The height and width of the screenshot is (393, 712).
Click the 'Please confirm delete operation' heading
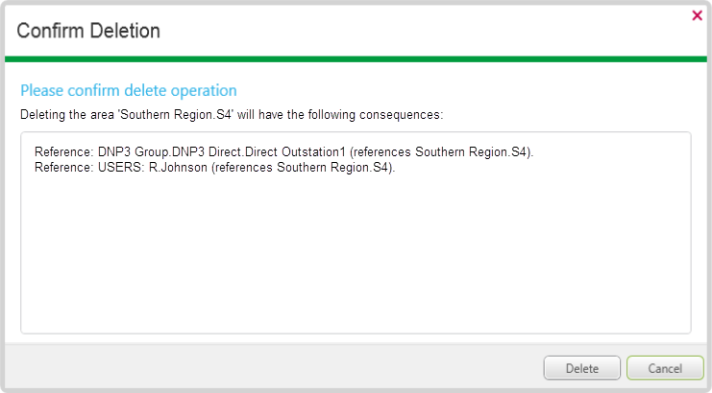click(128, 91)
